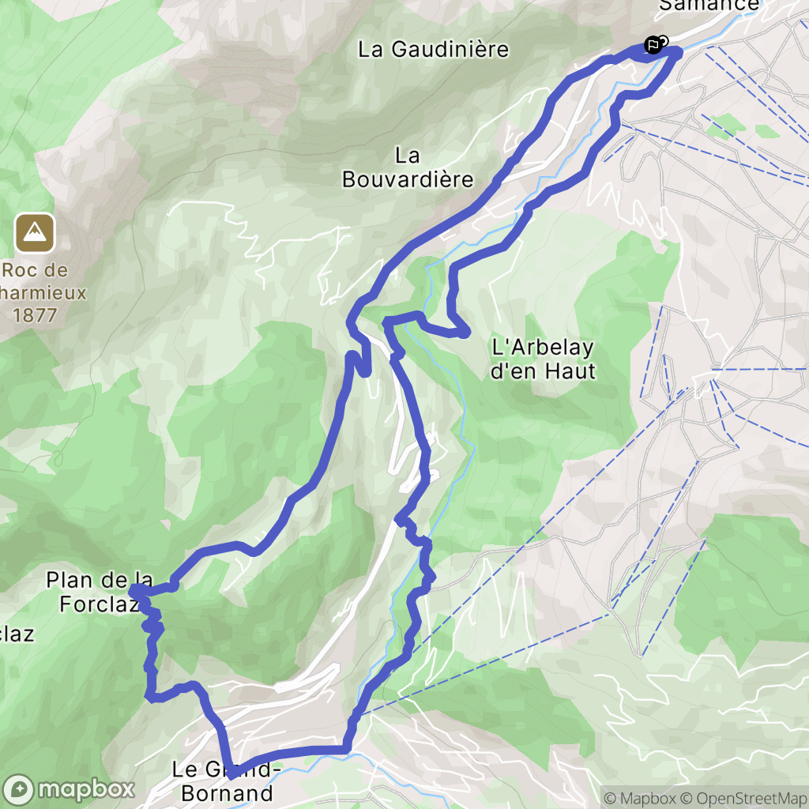Click the L'Arbelay d'en Haut label
The image size is (809, 809).
click(543, 359)
